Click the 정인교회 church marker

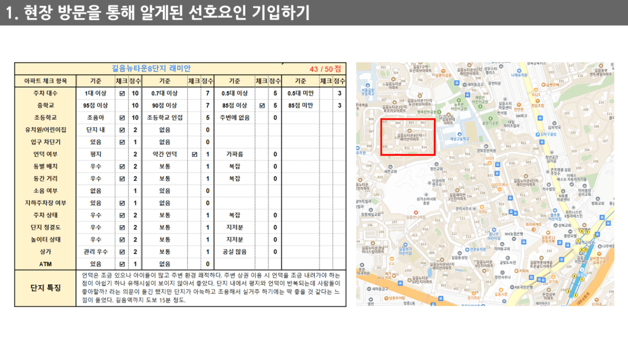point(436,166)
